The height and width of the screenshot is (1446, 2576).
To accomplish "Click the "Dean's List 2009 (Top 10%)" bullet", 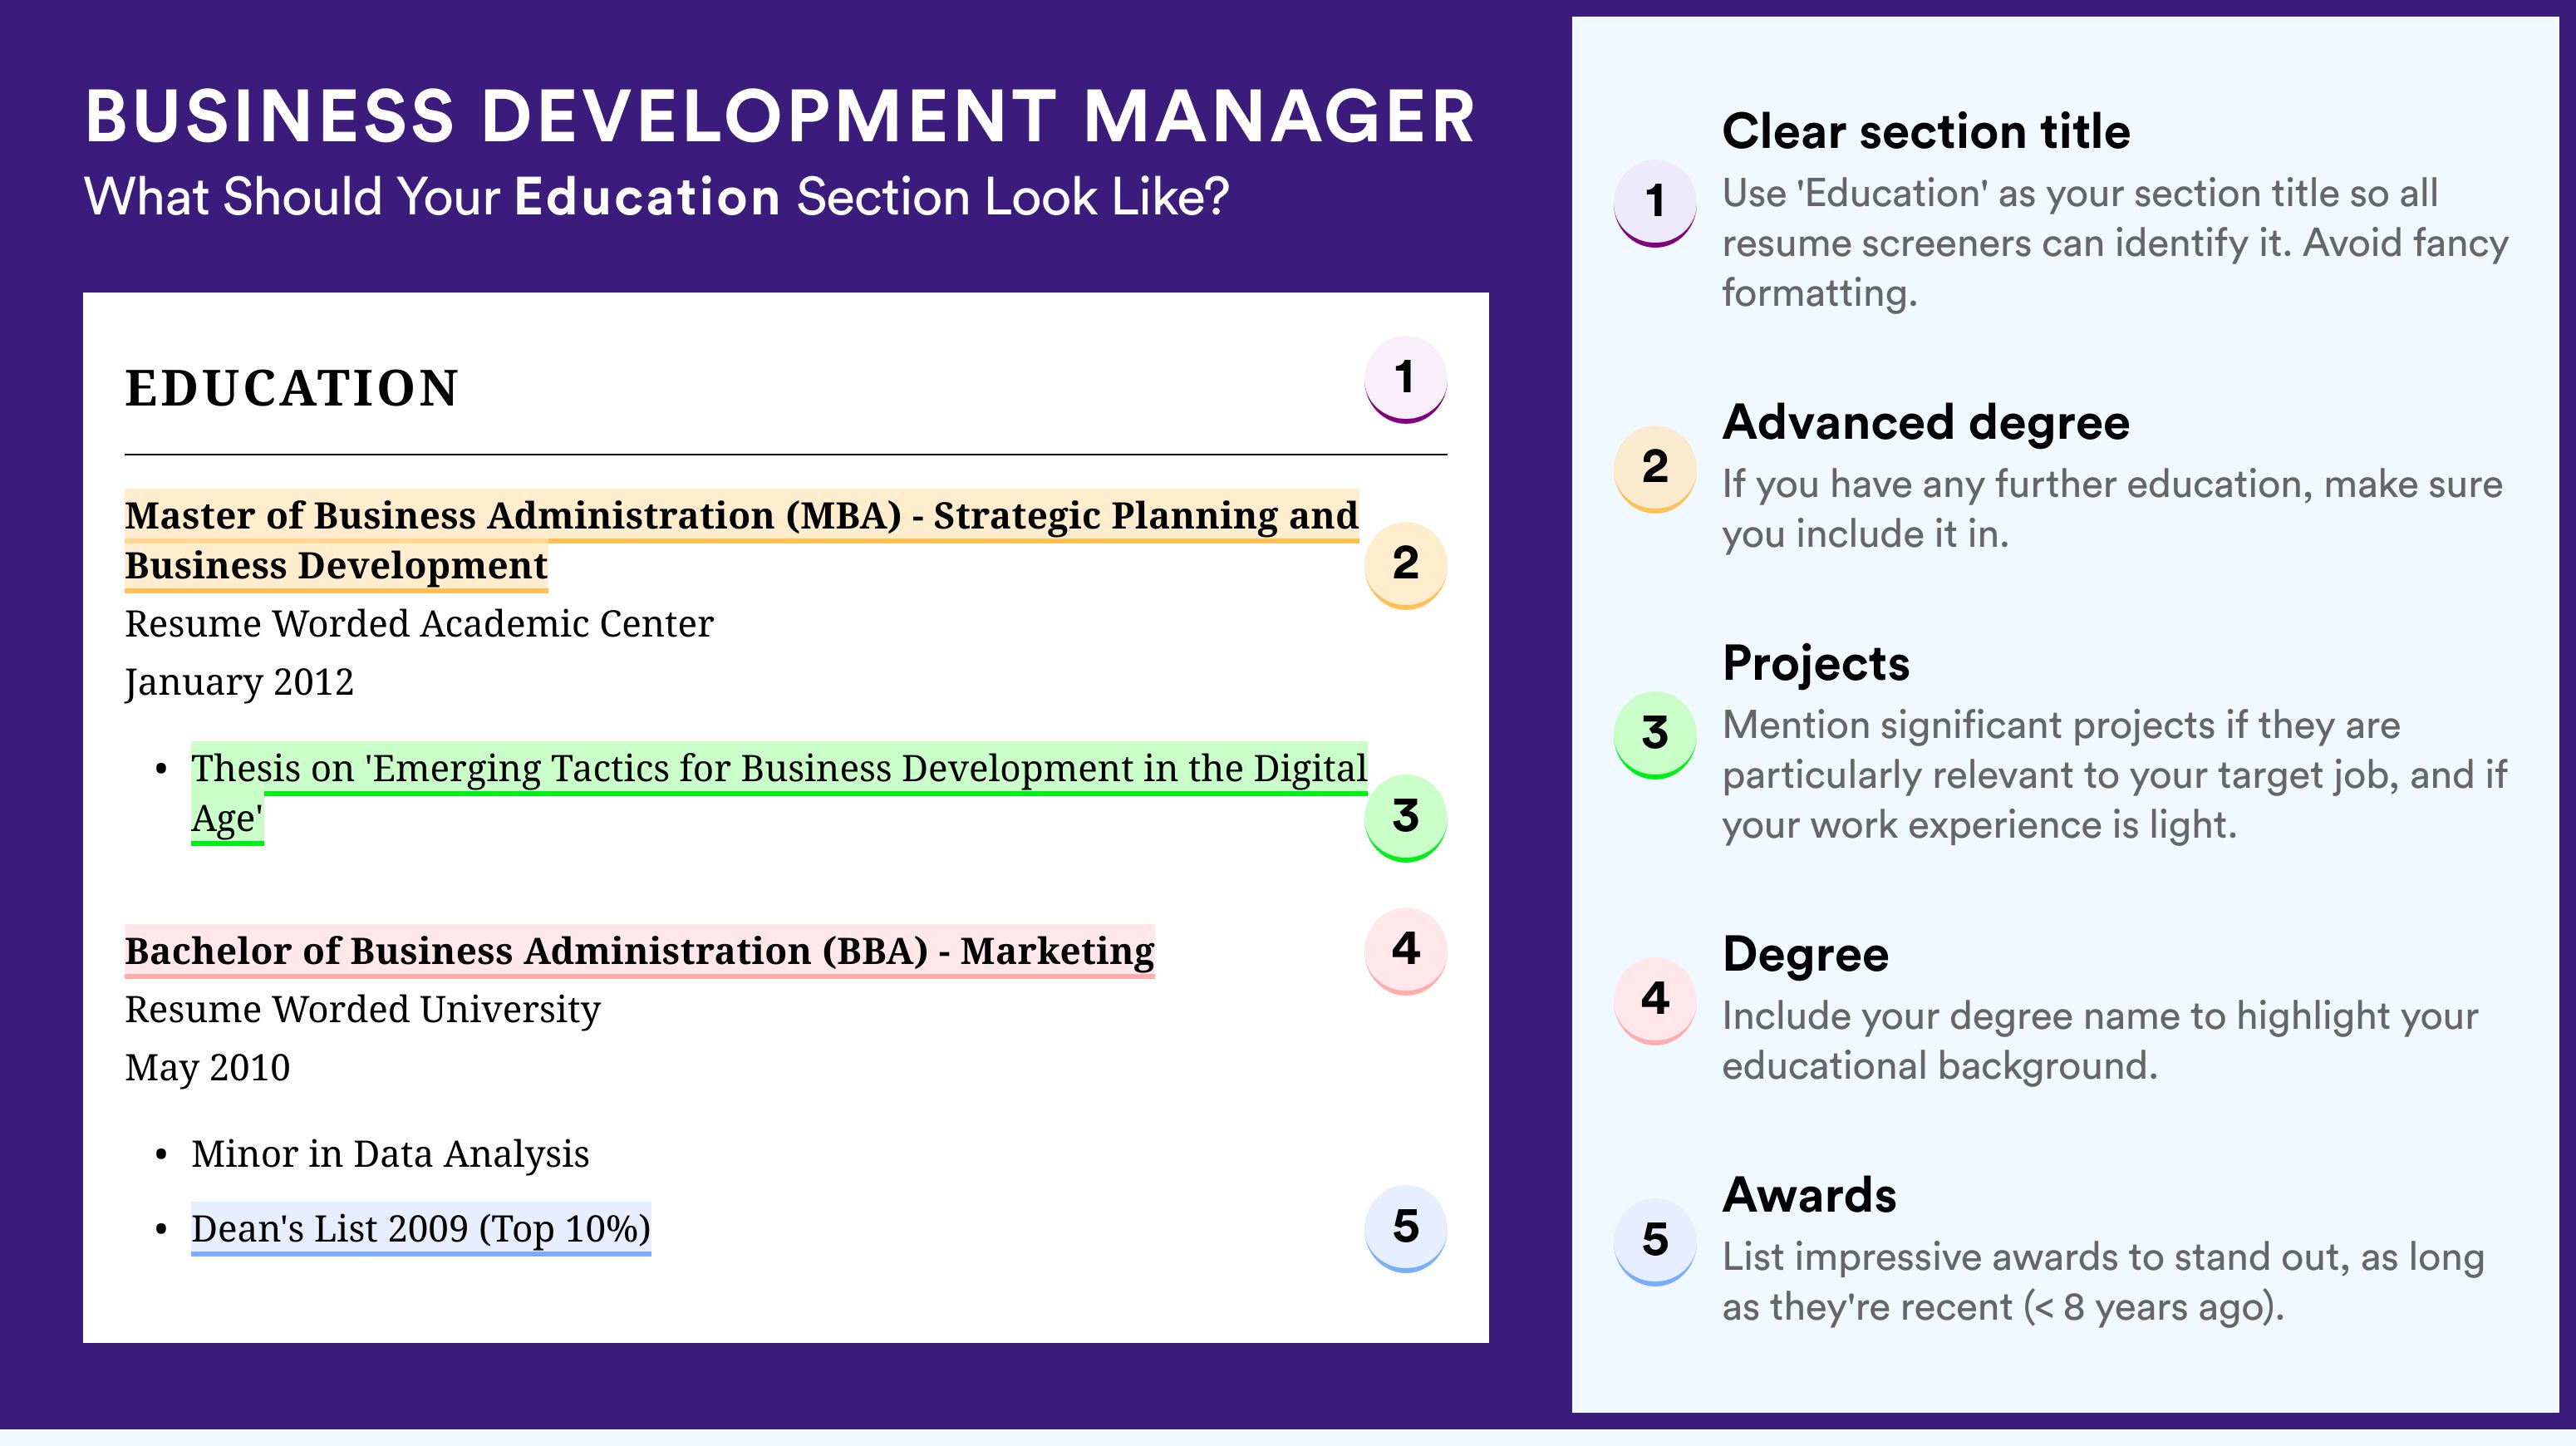I will pyautogui.click(x=421, y=1229).
